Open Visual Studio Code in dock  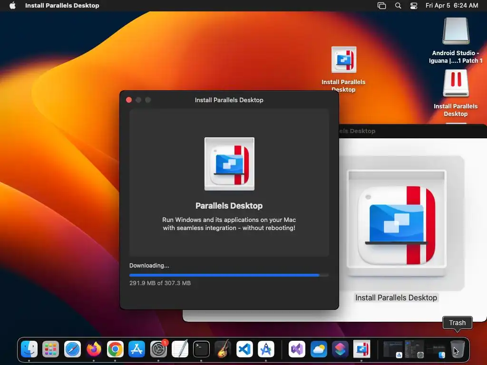coord(244,349)
